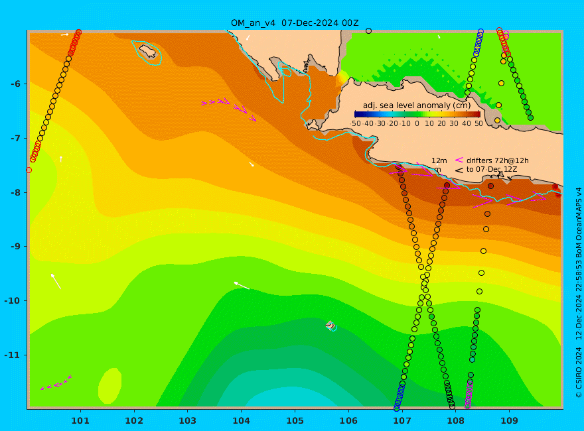Screen dimensions: 584x431
Task: Click the tiny island near 105.7E, 10.5S
Action: point(330,326)
